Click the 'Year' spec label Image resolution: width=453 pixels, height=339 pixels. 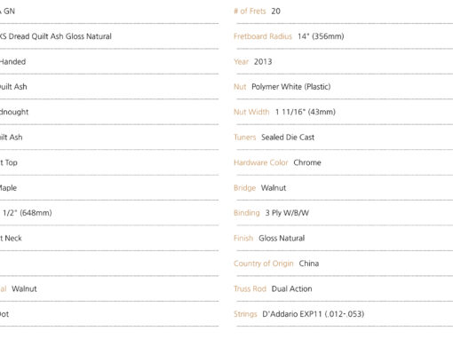pyautogui.click(x=241, y=62)
